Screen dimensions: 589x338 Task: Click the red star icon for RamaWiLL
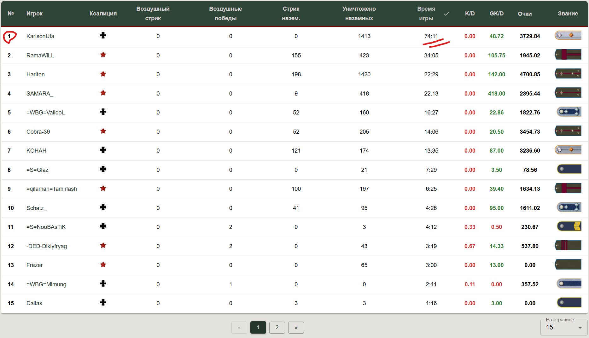103,55
